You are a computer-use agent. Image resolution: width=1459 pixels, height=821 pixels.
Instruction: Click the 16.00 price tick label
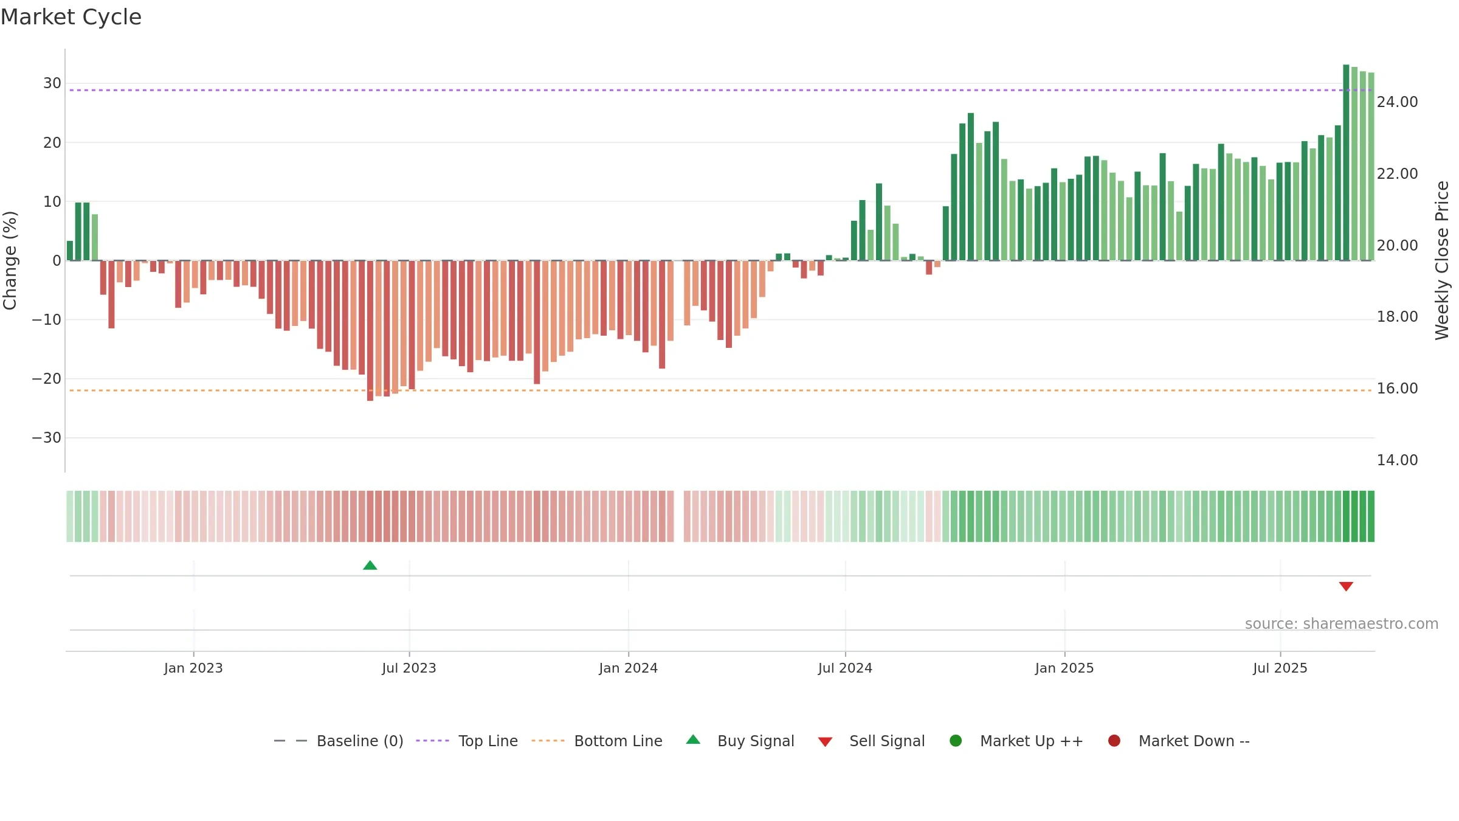(1397, 389)
